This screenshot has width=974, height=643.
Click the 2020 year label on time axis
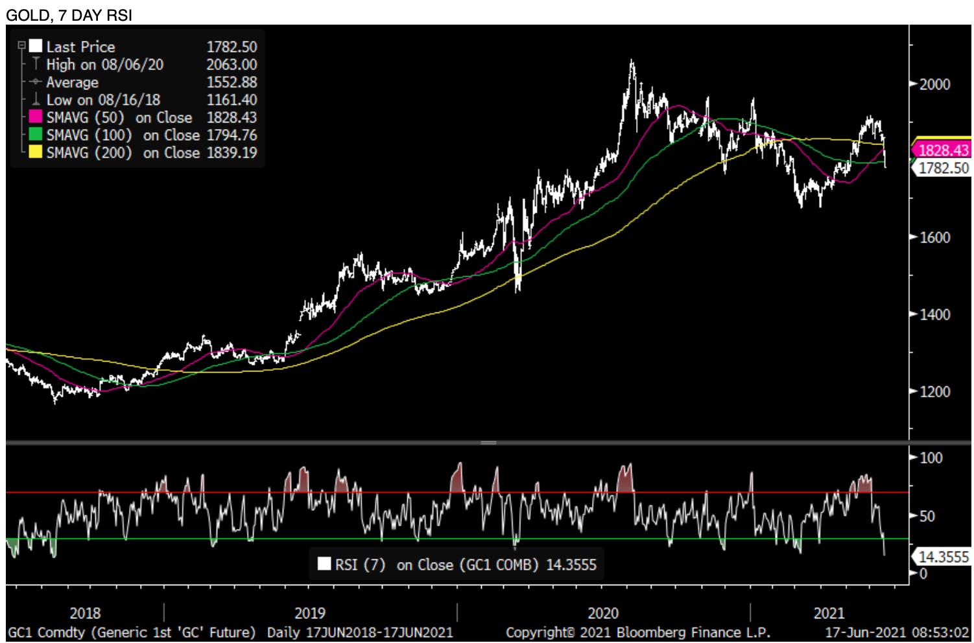click(x=602, y=613)
